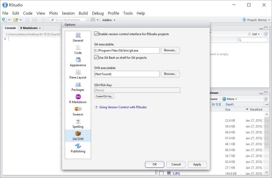Select the Git/SVN options section
The width and height of the screenshot is (272, 178).
pos(78,136)
